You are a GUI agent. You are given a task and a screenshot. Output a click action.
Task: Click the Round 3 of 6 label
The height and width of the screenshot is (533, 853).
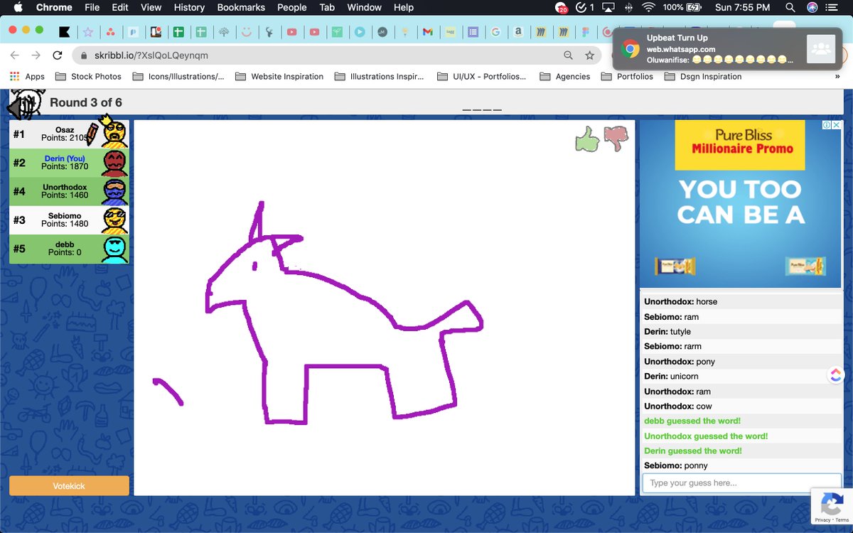pyautogui.click(x=86, y=102)
